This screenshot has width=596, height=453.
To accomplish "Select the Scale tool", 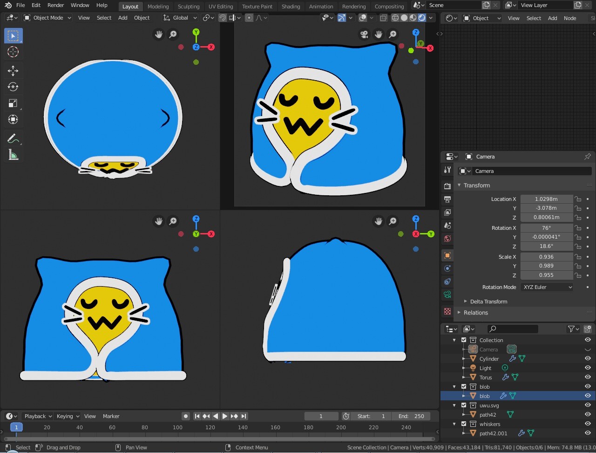I will point(13,103).
